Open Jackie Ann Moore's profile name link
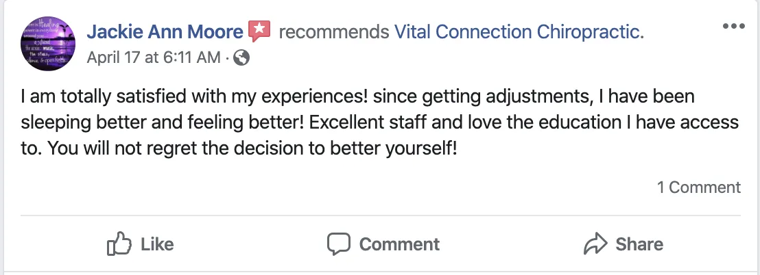760x275 pixels. (165, 31)
